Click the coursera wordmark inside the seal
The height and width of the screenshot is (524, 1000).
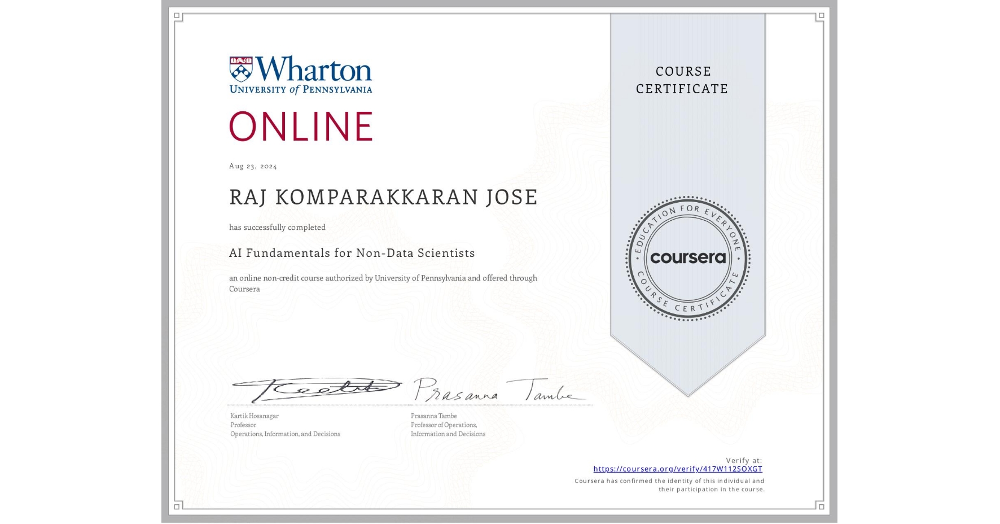(688, 259)
